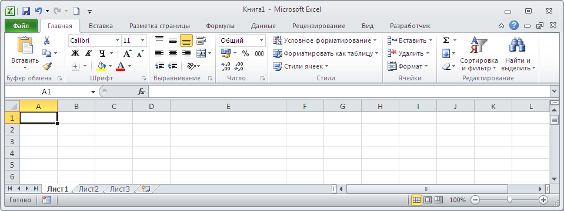Click the large Paste clipboard icon

point(25,45)
